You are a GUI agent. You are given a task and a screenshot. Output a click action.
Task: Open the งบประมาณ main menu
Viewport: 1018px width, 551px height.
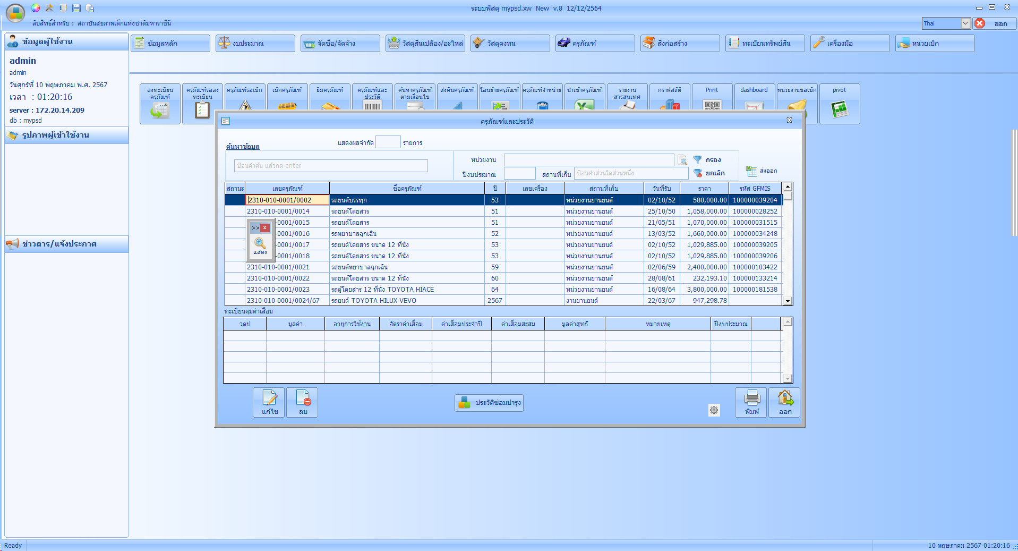(x=255, y=43)
